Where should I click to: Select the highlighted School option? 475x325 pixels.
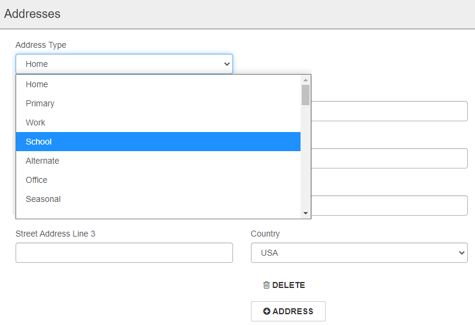[39, 142]
